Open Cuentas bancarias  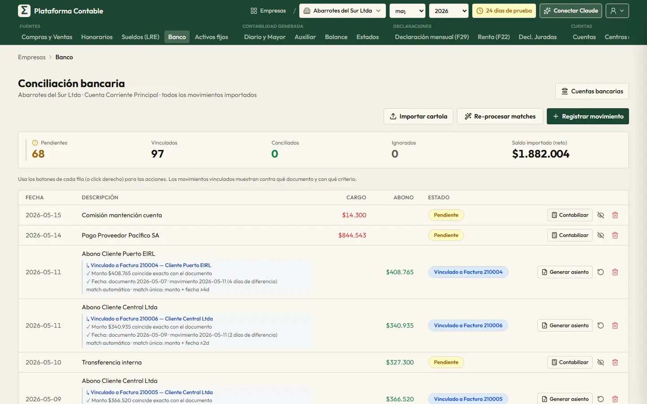[592, 91]
